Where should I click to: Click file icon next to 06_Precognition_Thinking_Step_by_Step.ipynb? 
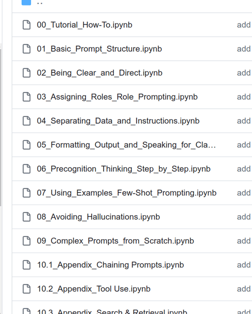pyautogui.click(x=26, y=169)
